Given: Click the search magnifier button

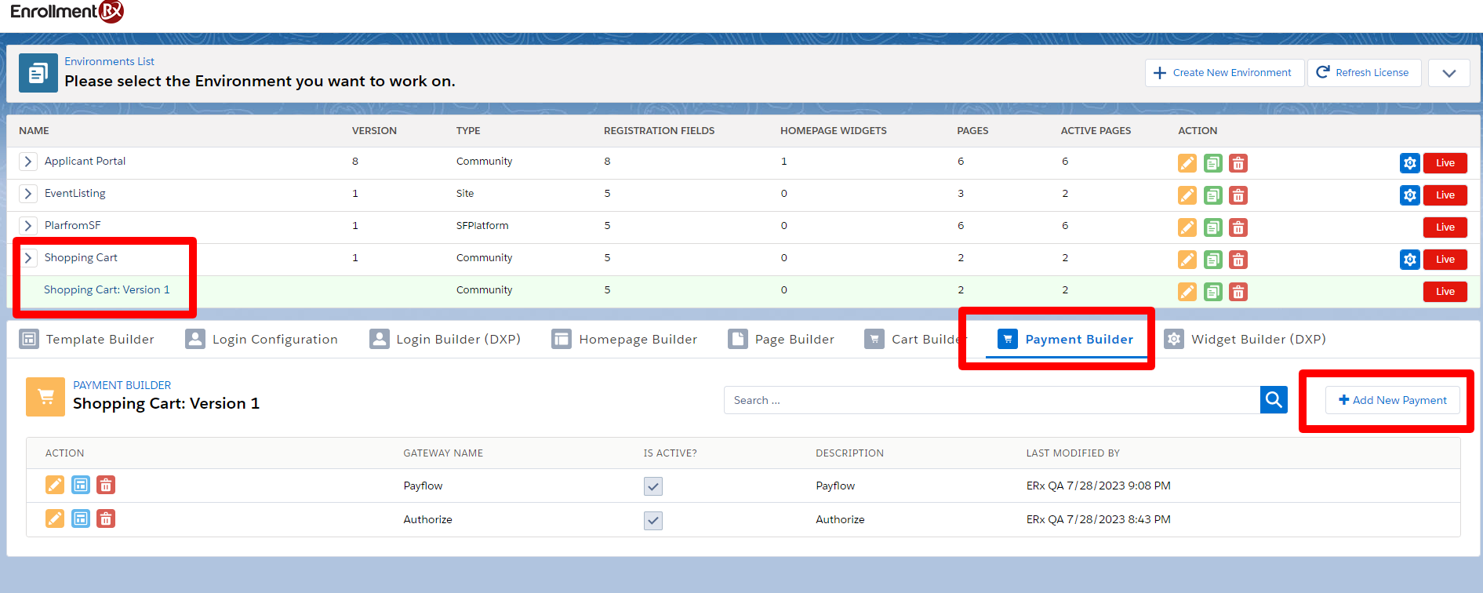Looking at the screenshot, I should coord(1274,400).
